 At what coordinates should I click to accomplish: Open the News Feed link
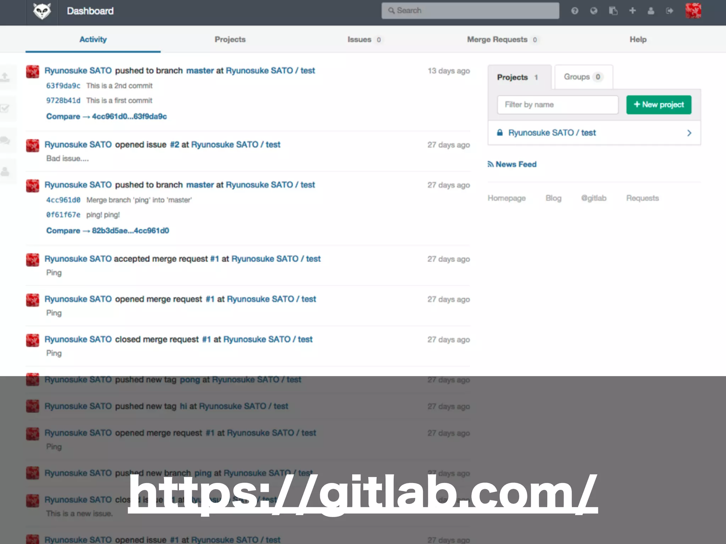(516, 164)
